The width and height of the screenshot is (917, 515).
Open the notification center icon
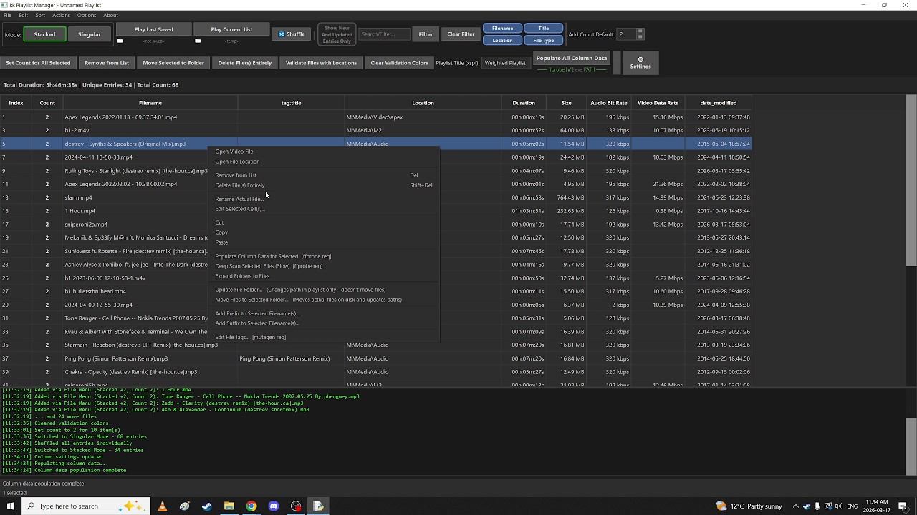pyautogui.click(x=903, y=506)
